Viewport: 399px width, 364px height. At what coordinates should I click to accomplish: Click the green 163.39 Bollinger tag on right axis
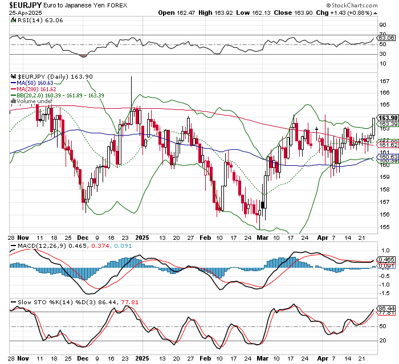coord(388,124)
